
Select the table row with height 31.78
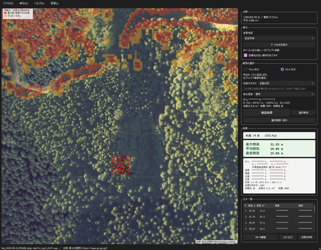click(x=278, y=217)
